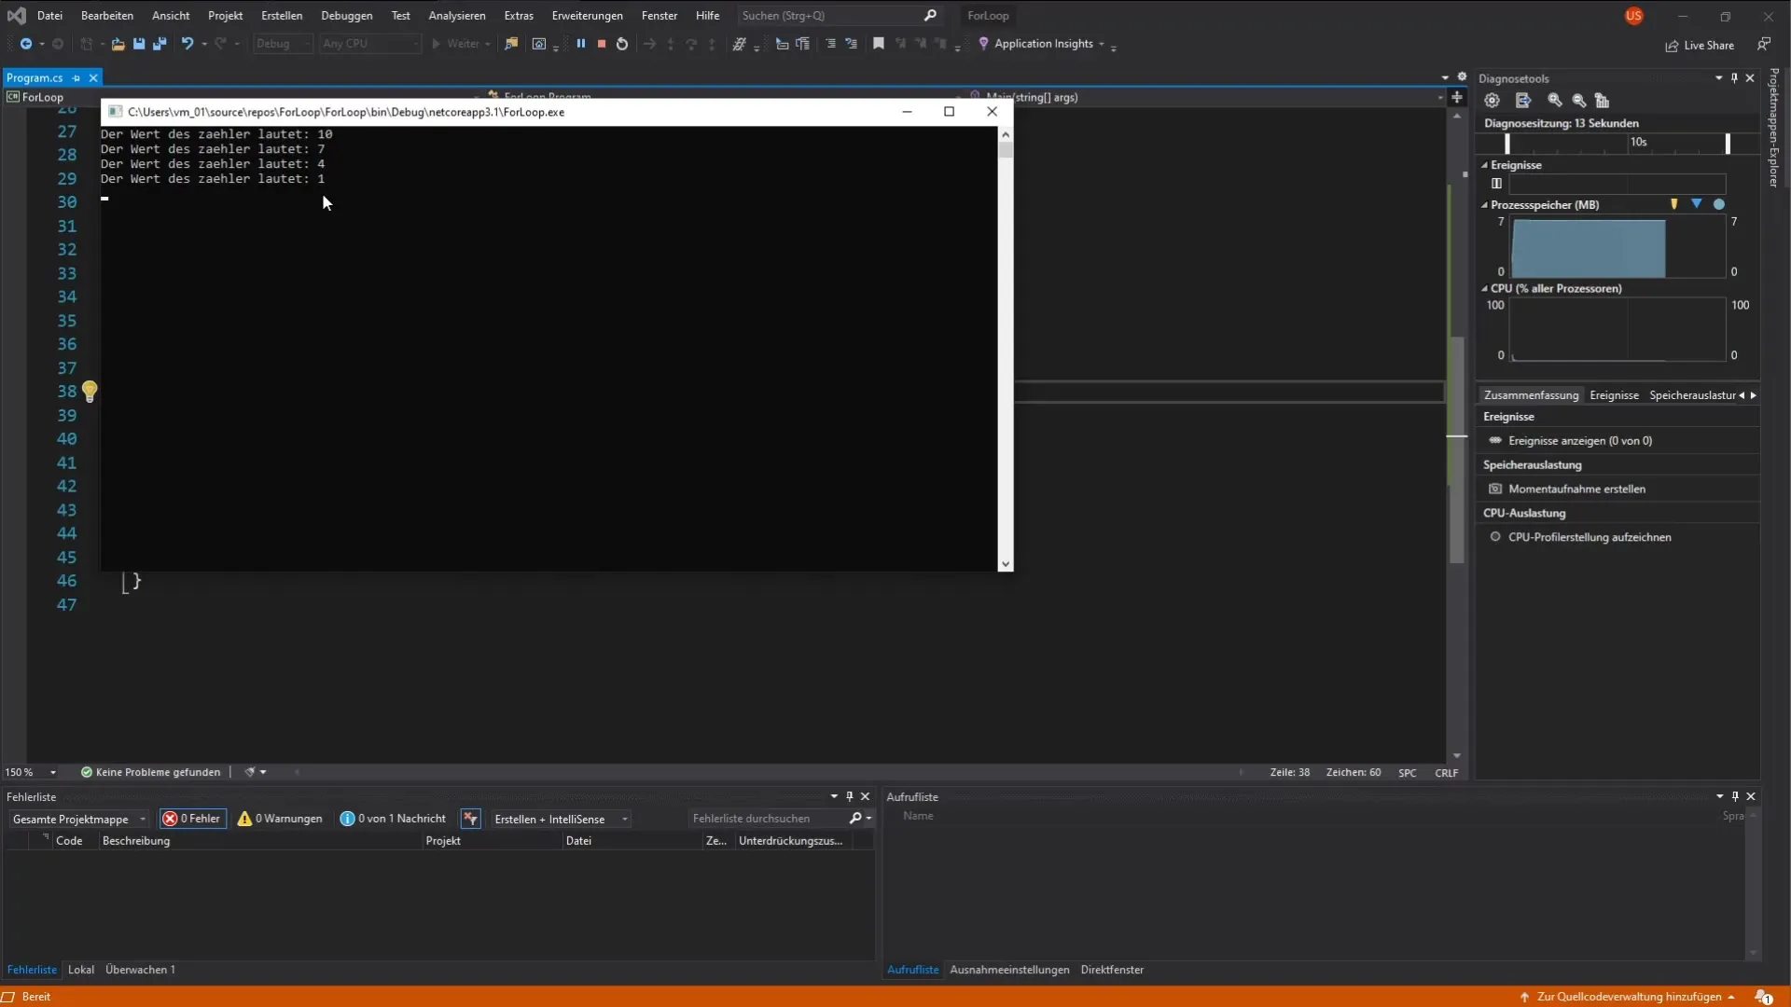Toggle the blue snapshot triangle marker
This screenshot has height=1007, width=1791.
tap(1697, 204)
